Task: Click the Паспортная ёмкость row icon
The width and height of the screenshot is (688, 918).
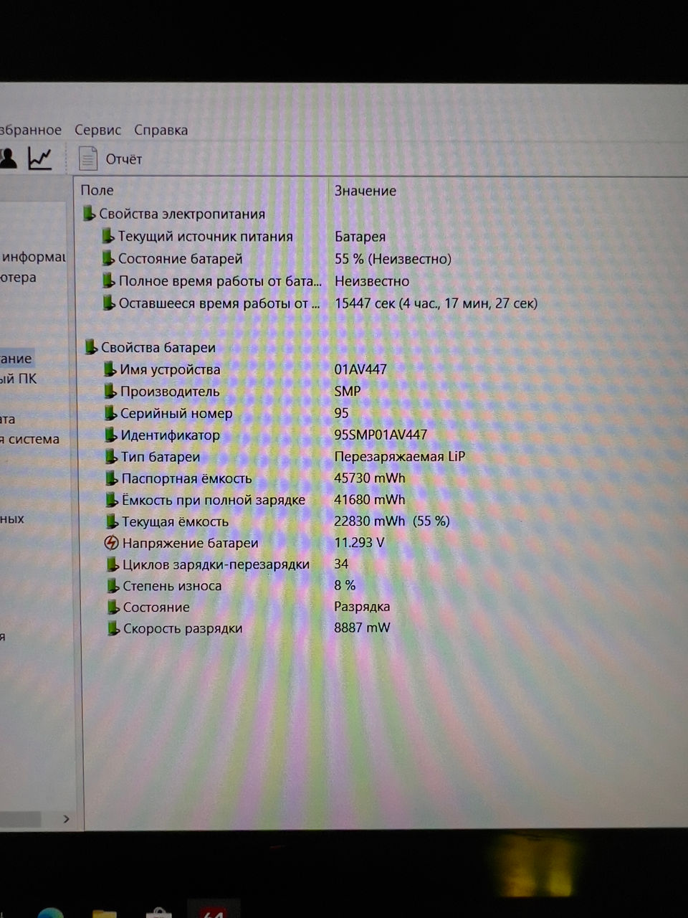Action: 111,478
